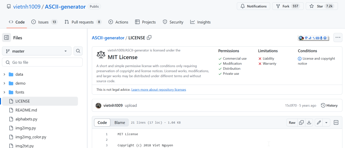Screen dimensions: 345x148
Task: Open the Issues tab
Action: 44,22
